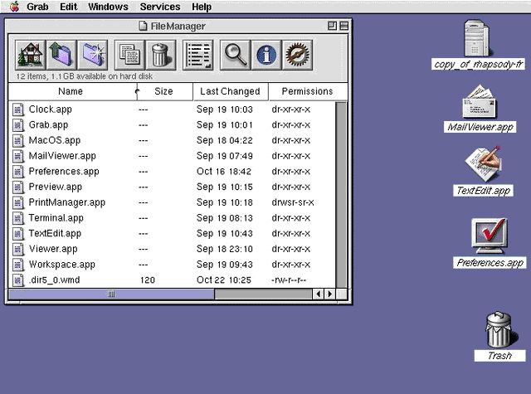Click the horizontal scrollbar thumb
Viewport: 531px width, 394px height.
[x=111, y=294]
